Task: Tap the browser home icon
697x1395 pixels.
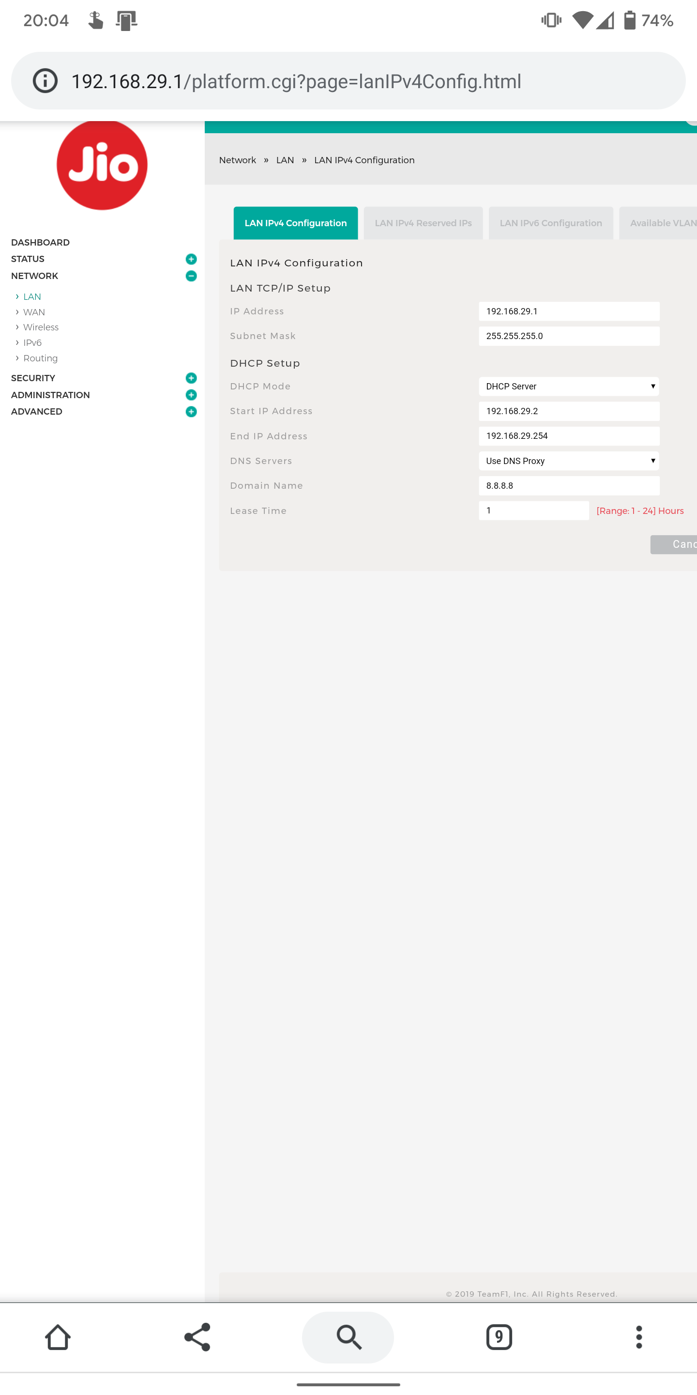Action: (58, 1337)
